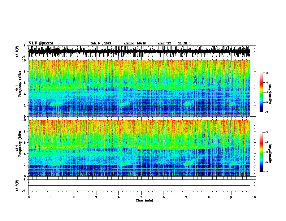Click time axis tick label '9'
Screen dimensions: 286x221
(x=231, y=197)
